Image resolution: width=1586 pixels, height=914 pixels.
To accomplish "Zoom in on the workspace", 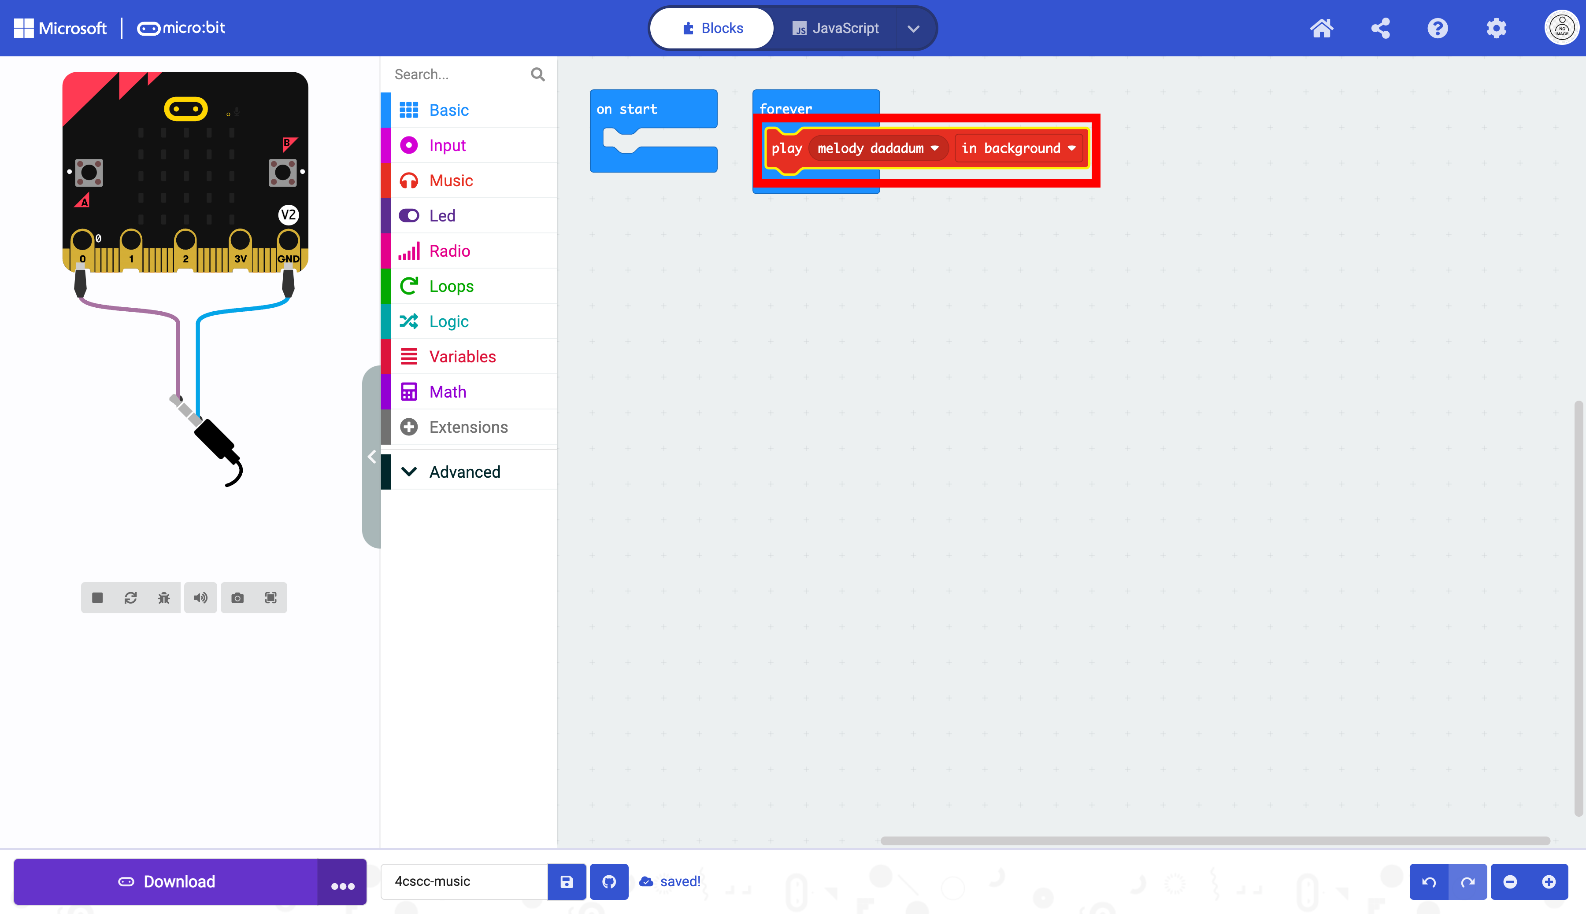I will [x=1548, y=881].
